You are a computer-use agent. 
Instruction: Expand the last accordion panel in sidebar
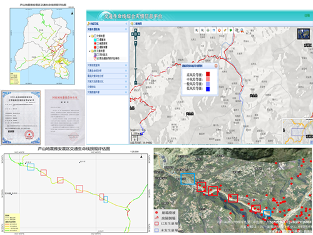click(107, 92)
